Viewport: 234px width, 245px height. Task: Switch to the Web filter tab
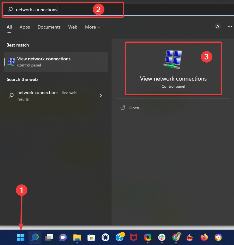point(73,27)
